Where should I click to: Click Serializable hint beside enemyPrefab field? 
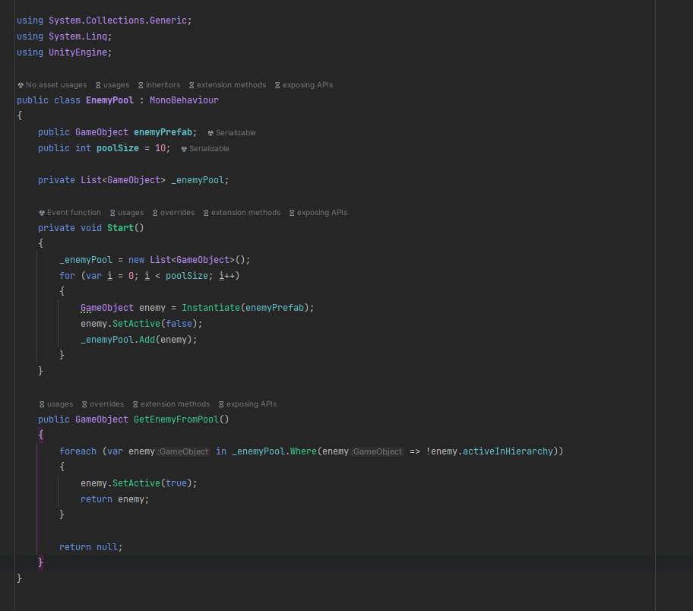(x=232, y=133)
